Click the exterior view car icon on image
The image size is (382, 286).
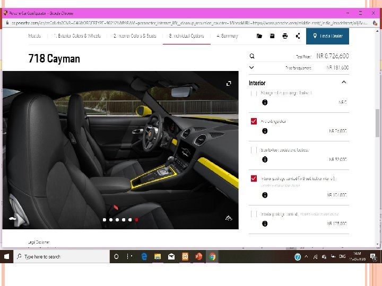[12, 218]
